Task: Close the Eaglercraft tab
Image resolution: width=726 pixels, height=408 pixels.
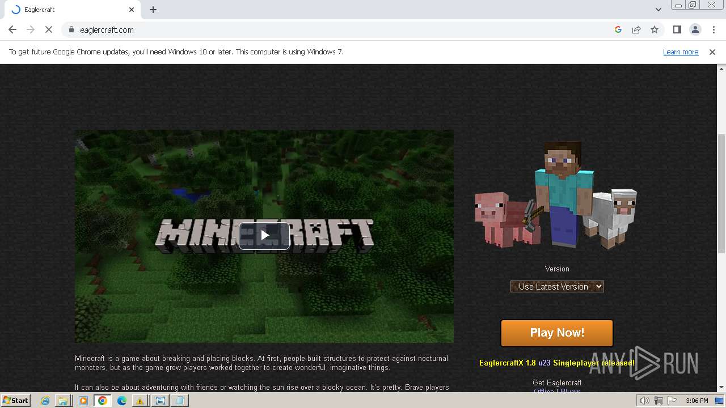Action: [x=132, y=10]
